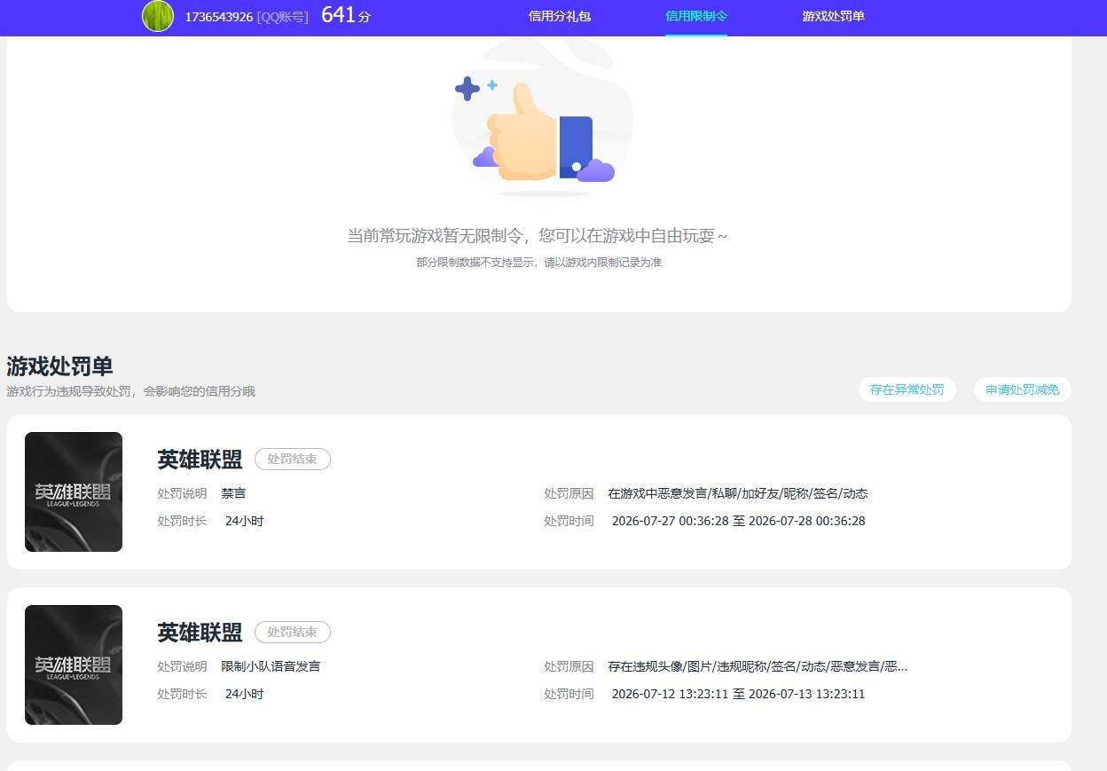
Task: Open the League of Legends thumbnail for the 禁言 record
Action: (74, 492)
